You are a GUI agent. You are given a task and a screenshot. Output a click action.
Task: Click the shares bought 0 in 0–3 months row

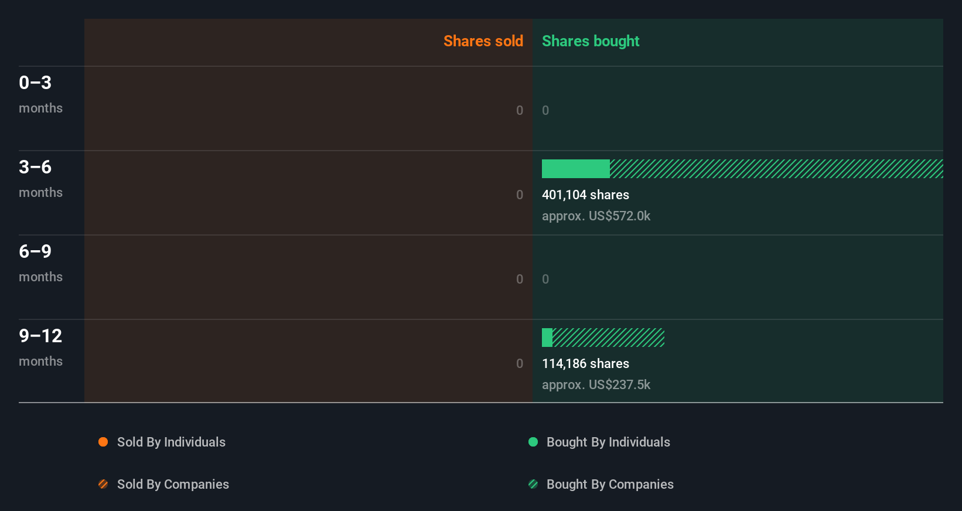(x=545, y=110)
